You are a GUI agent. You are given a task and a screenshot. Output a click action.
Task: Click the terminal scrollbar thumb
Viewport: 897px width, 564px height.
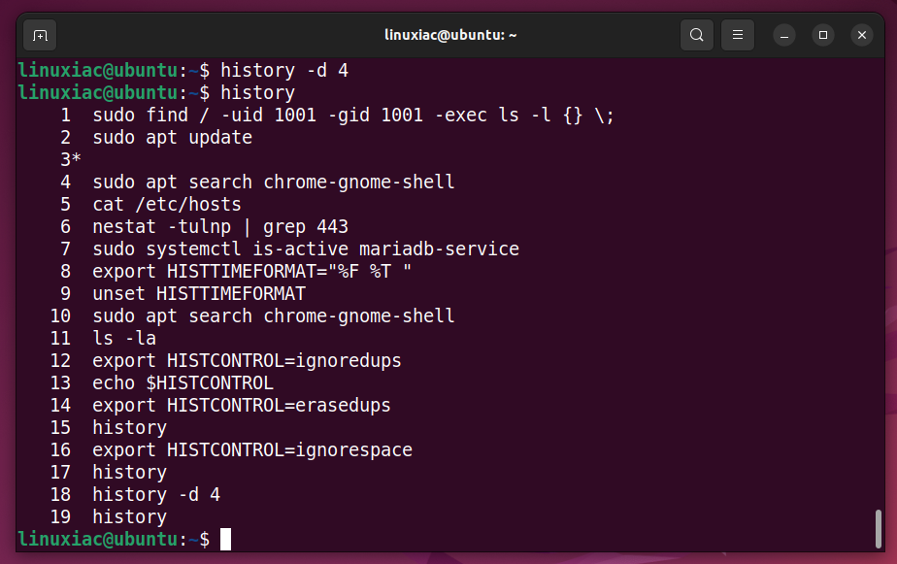(879, 529)
